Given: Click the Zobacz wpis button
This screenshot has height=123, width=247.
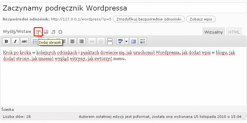Looking at the screenshot, I should [x=201, y=19].
